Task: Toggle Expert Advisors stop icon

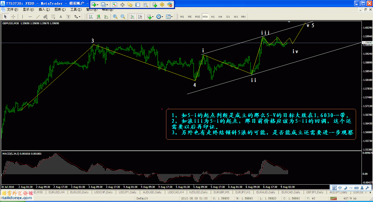Action: click(170, 5)
